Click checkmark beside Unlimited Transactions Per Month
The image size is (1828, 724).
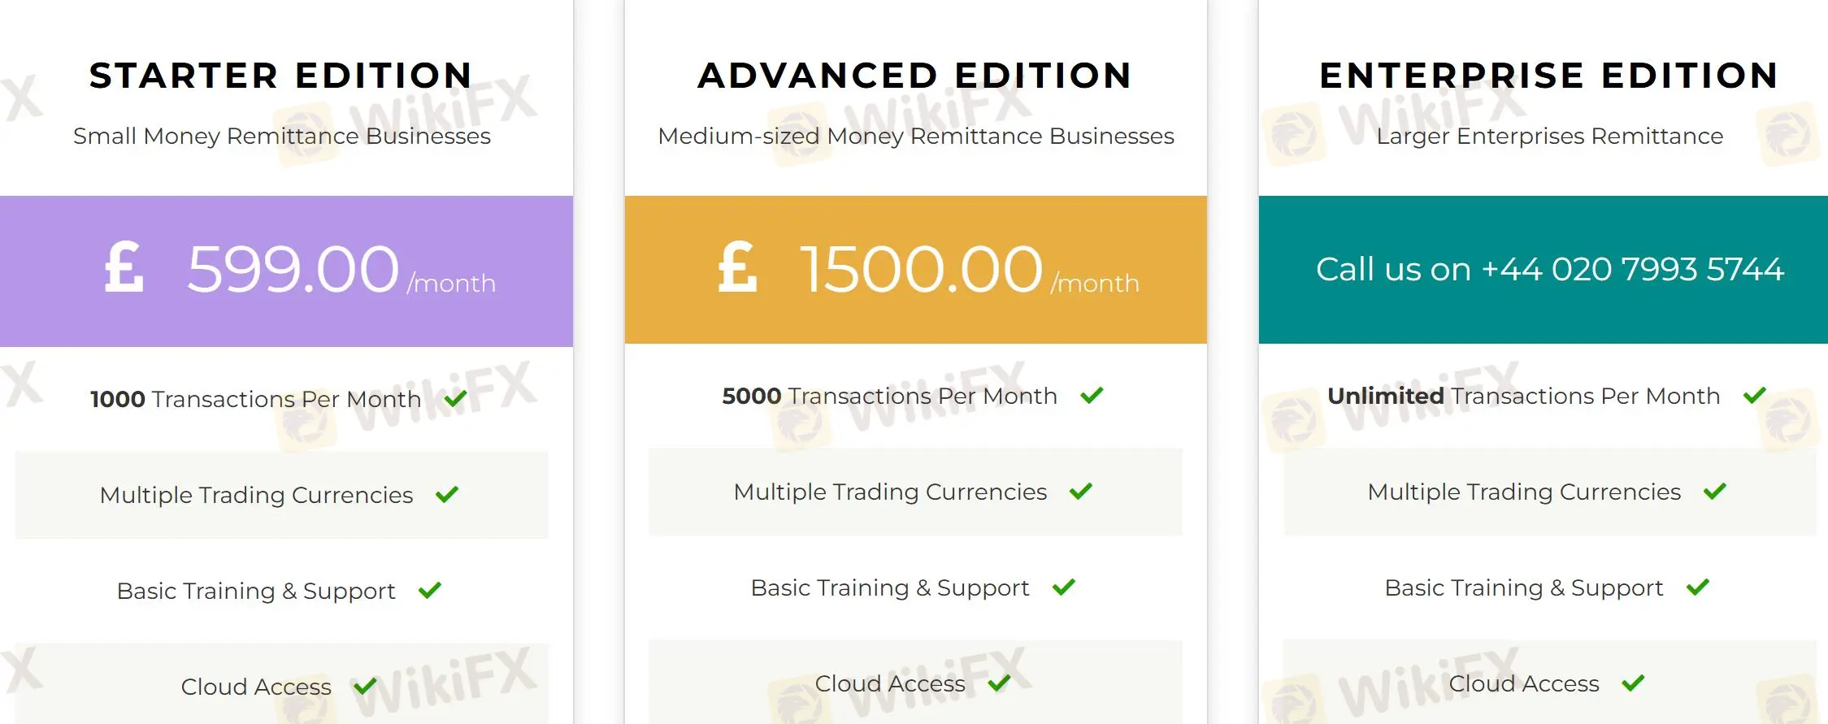1754,395
